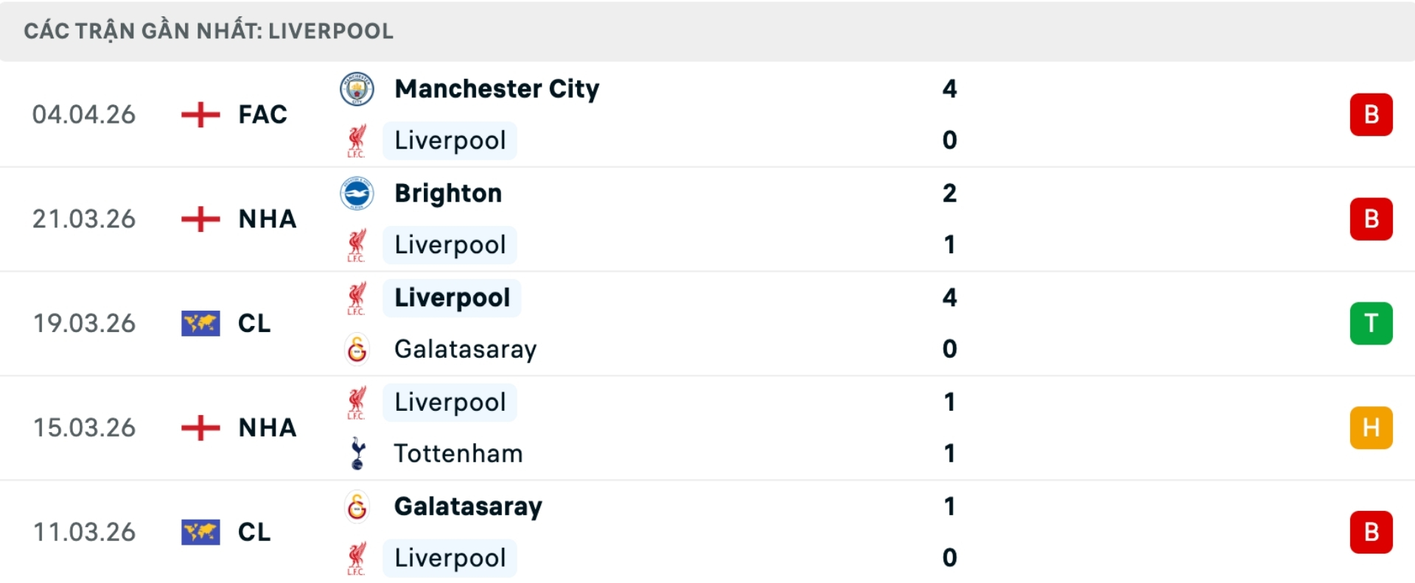Image resolution: width=1415 pixels, height=583 pixels.
Task: Click Galatasaray crest in 11.03.26 match
Action: tap(357, 506)
